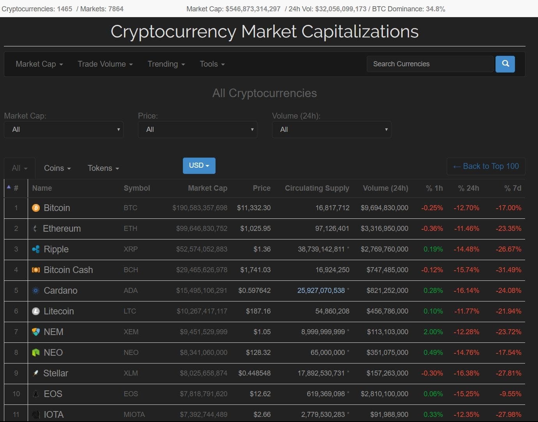The height and width of the screenshot is (422, 538).
Task: Click the 24h Vol value $32,056,099,173
Action: 341,9
